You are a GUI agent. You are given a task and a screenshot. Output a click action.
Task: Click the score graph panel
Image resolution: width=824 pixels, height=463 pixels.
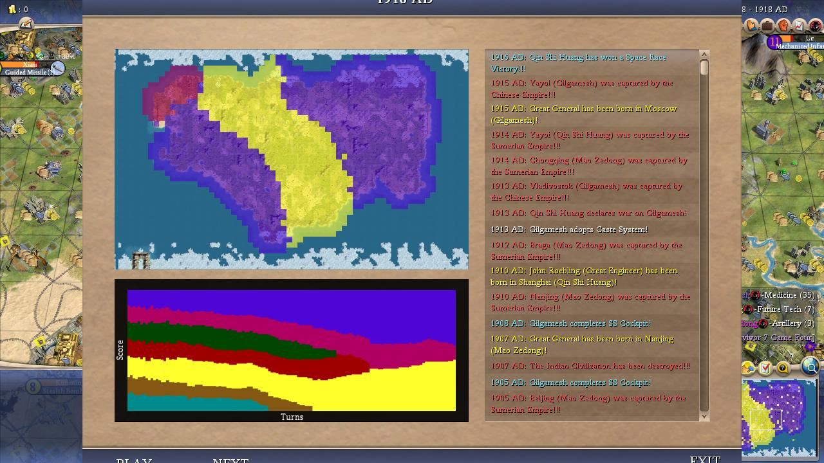[292, 350]
